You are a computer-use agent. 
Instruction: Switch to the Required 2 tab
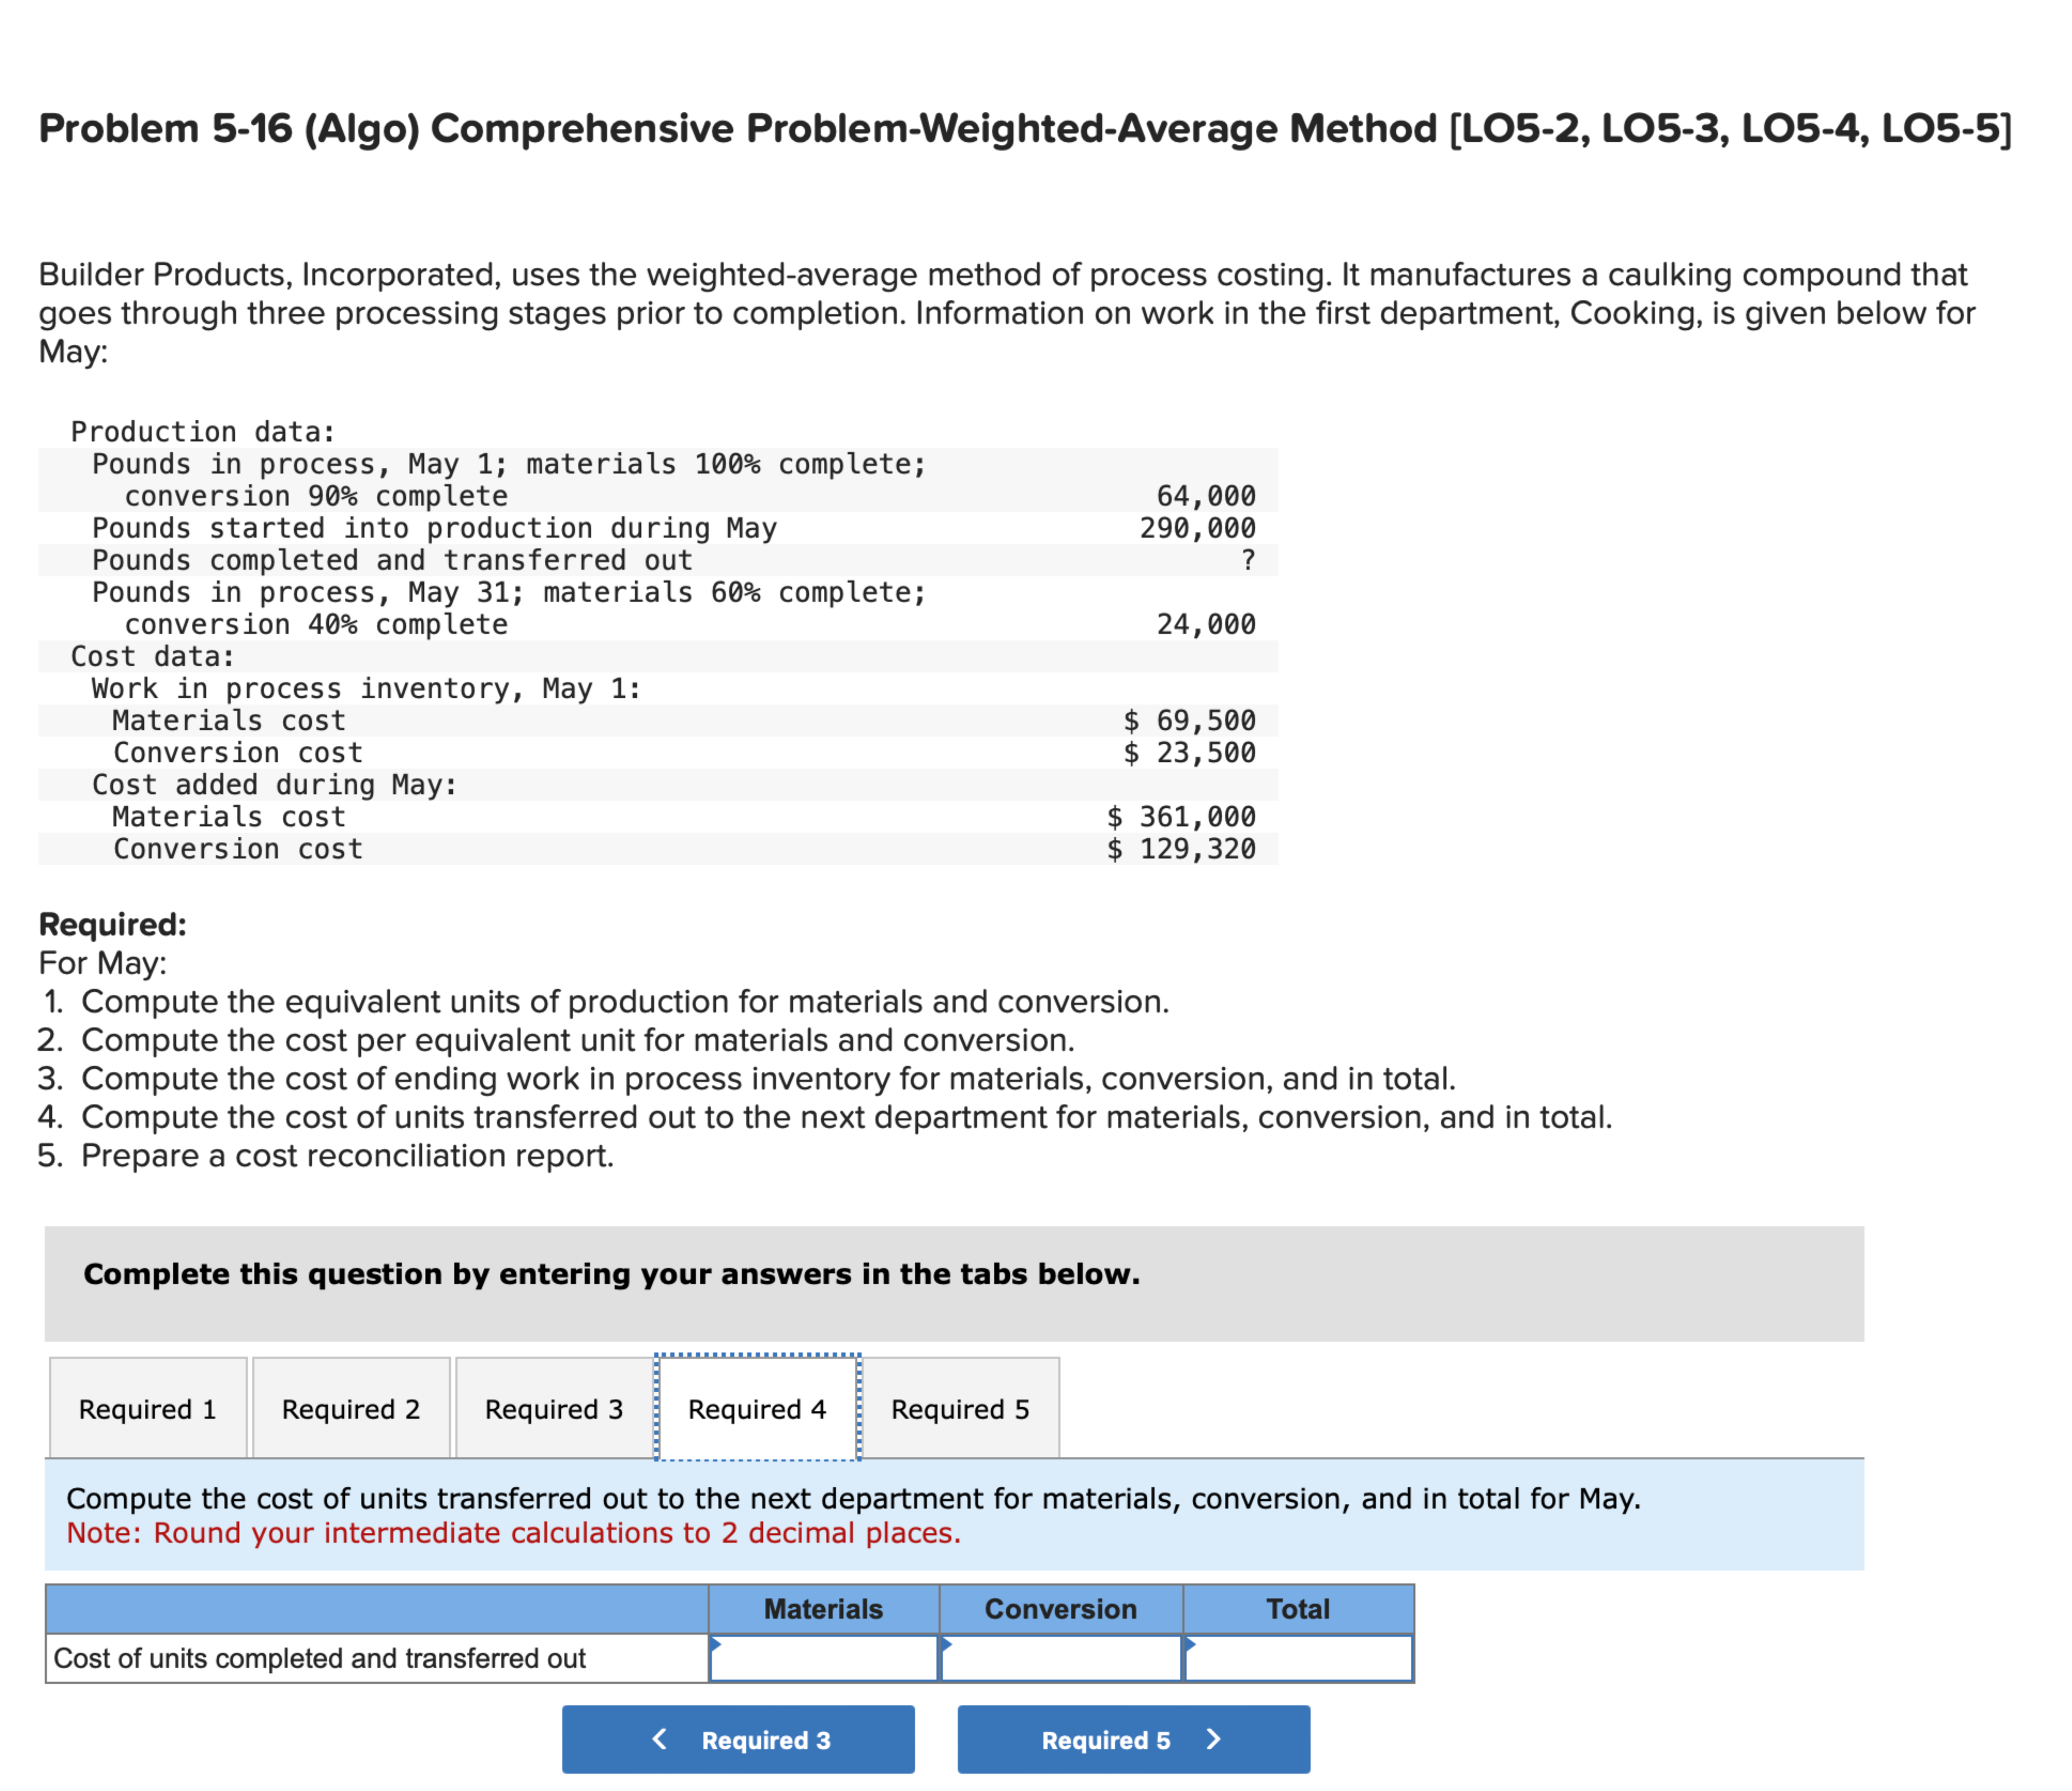tap(351, 1409)
